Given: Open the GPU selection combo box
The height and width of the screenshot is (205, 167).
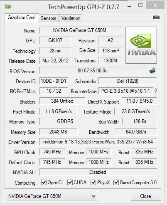Looking at the screenshot, I should pos(52,196).
